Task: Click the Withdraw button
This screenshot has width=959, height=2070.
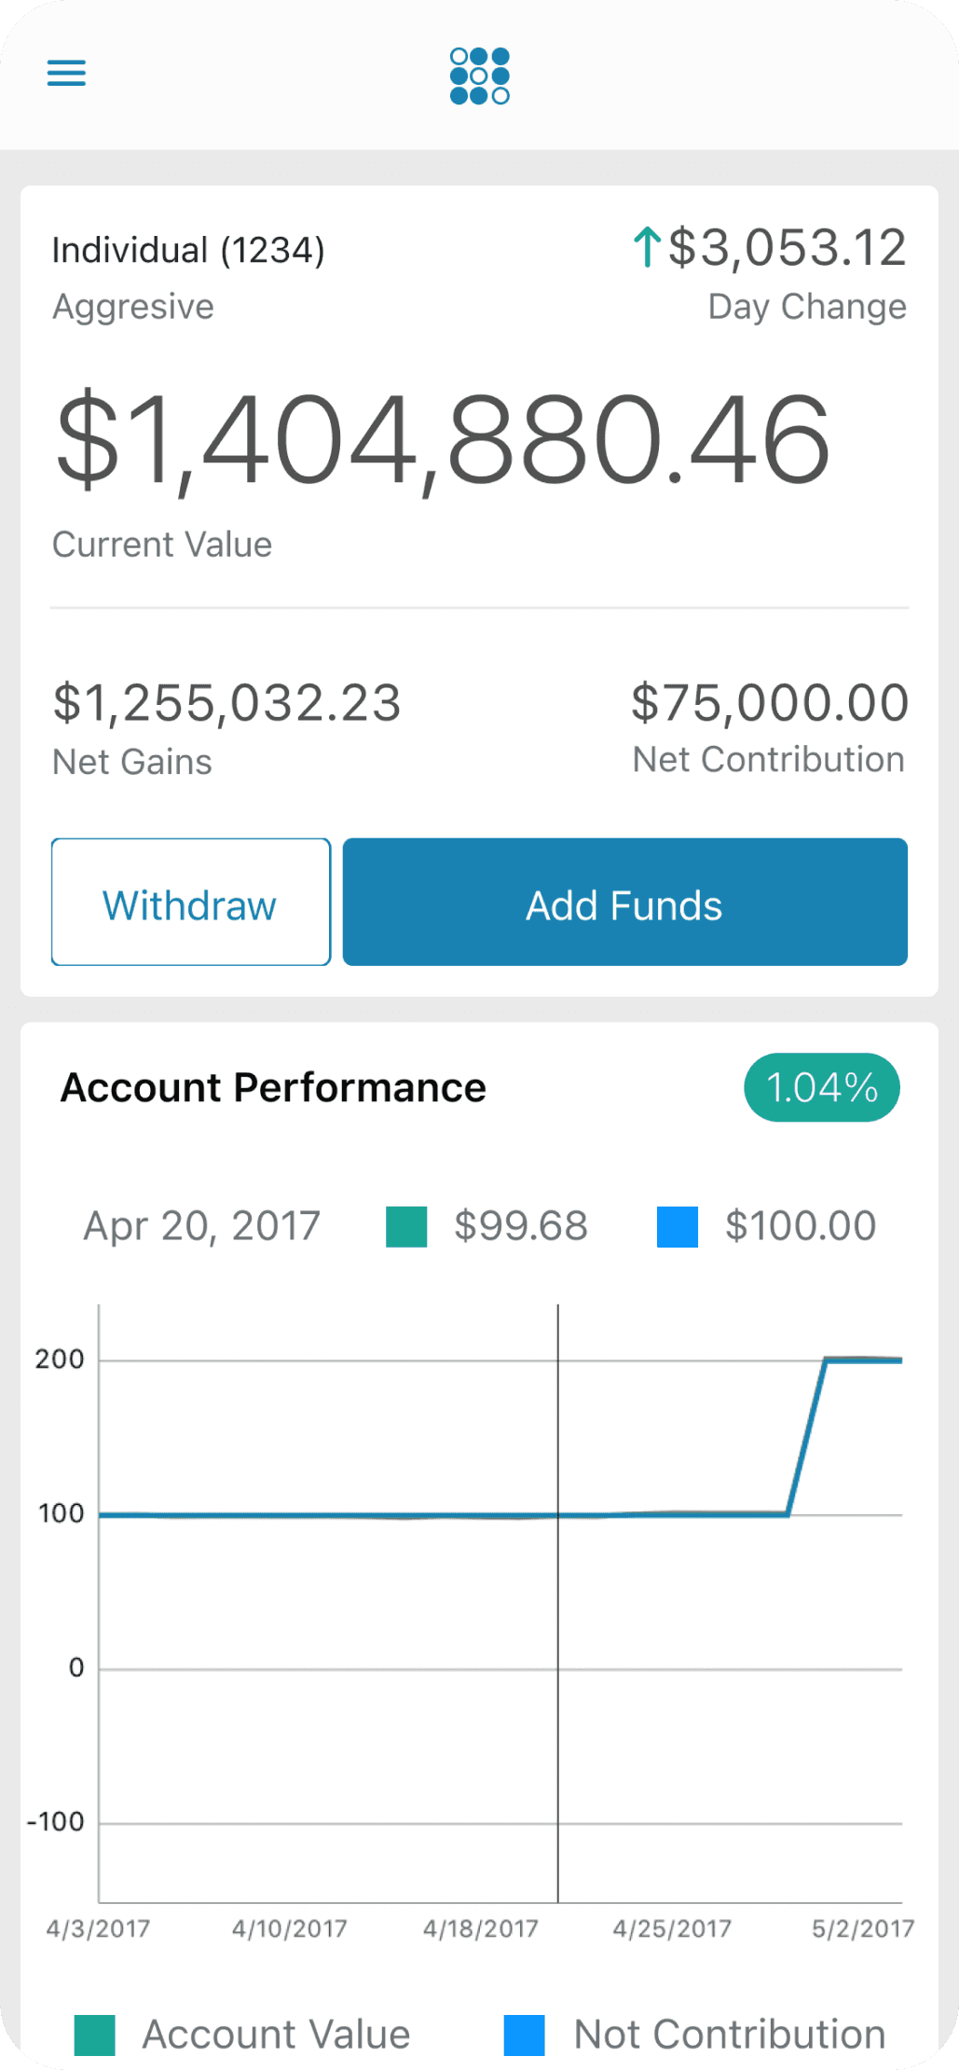Action: (x=191, y=902)
